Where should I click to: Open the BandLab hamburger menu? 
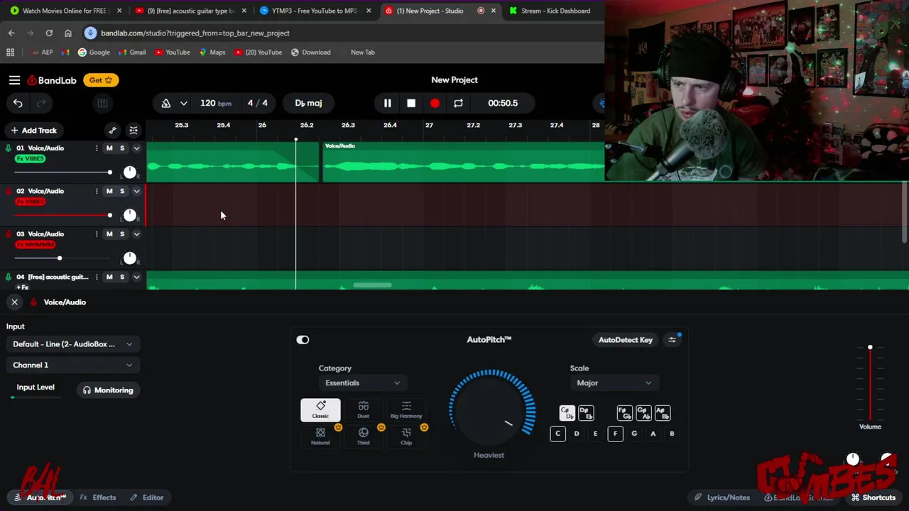pos(14,80)
